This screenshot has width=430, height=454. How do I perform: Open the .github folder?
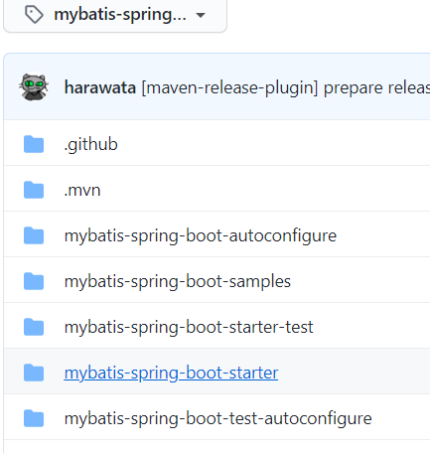coord(91,145)
